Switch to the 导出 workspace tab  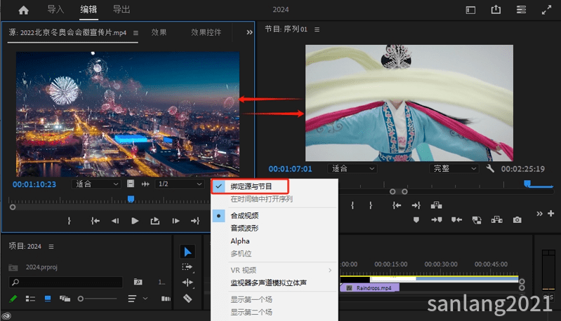click(121, 9)
